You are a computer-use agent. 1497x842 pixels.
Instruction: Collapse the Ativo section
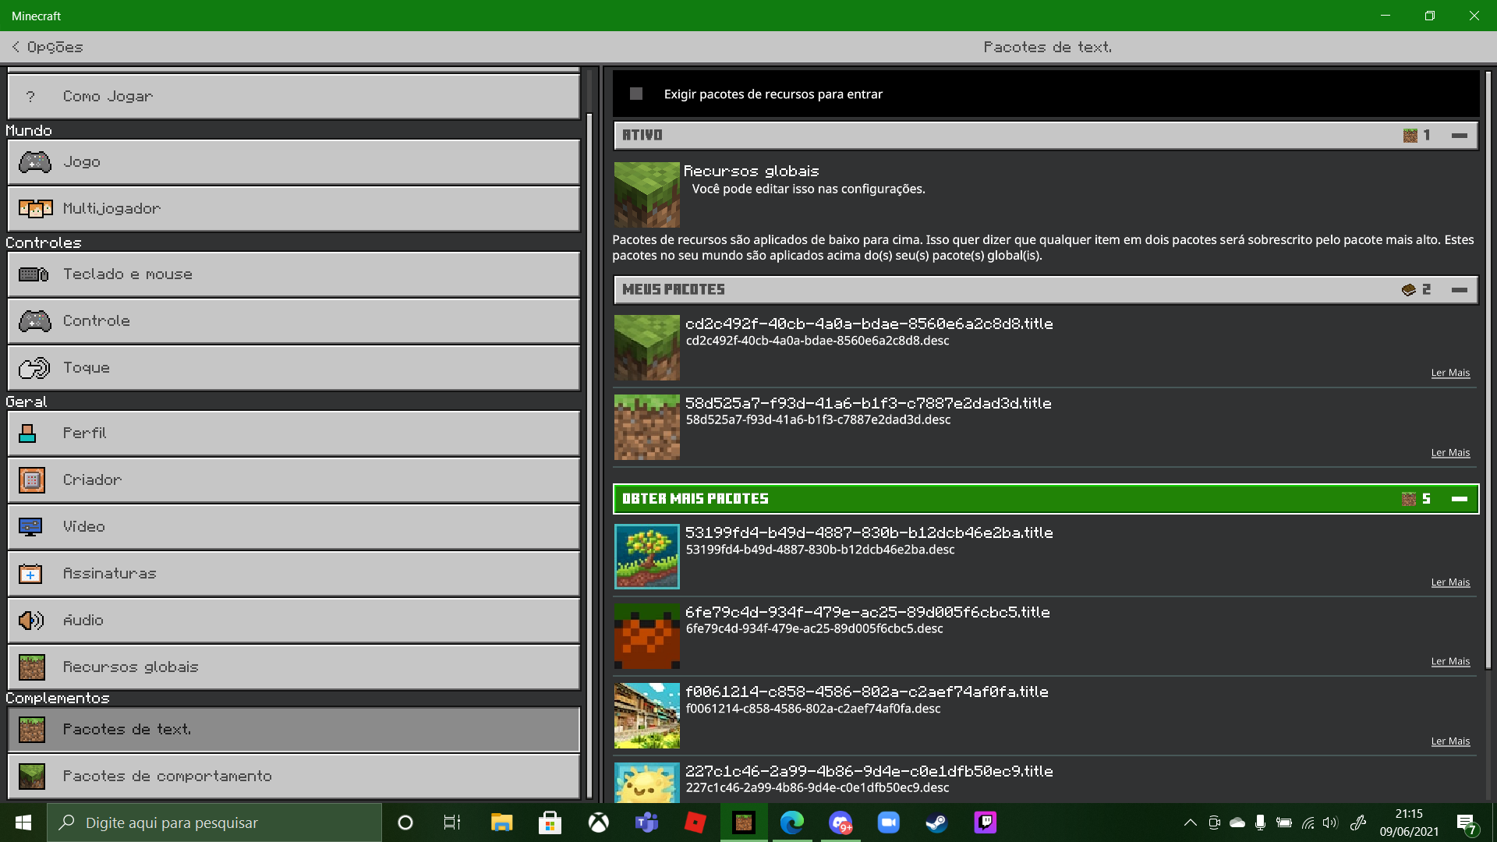point(1459,136)
